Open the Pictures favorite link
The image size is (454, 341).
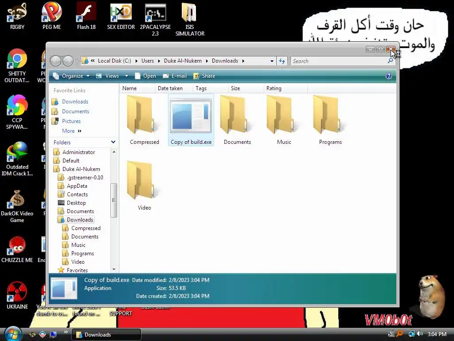pyautogui.click(x=71, y=121)
